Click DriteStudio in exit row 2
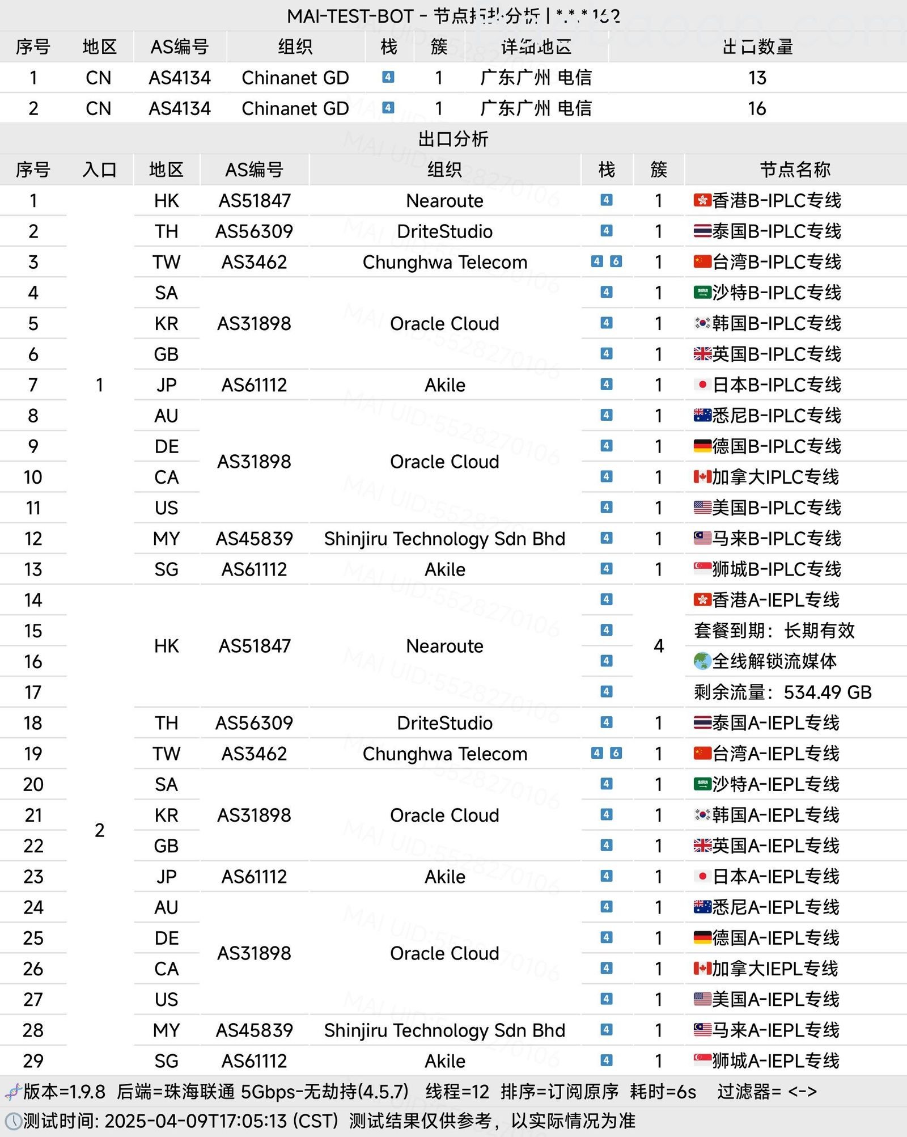Viewport: 907px width, 1137px height. (444, 231)
